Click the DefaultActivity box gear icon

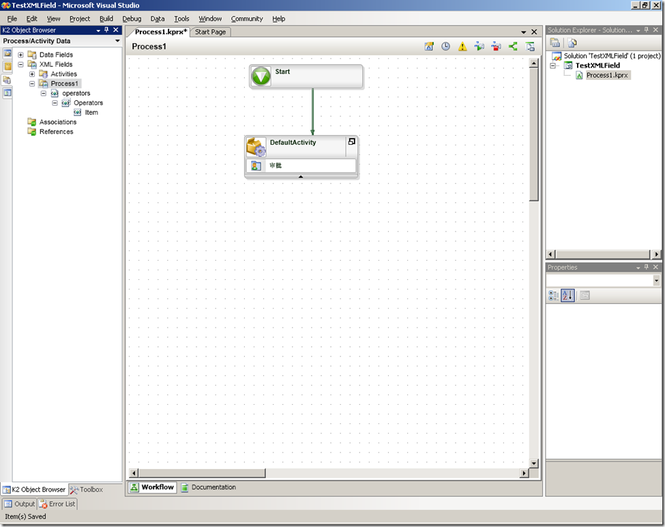(x=256, y=147)
